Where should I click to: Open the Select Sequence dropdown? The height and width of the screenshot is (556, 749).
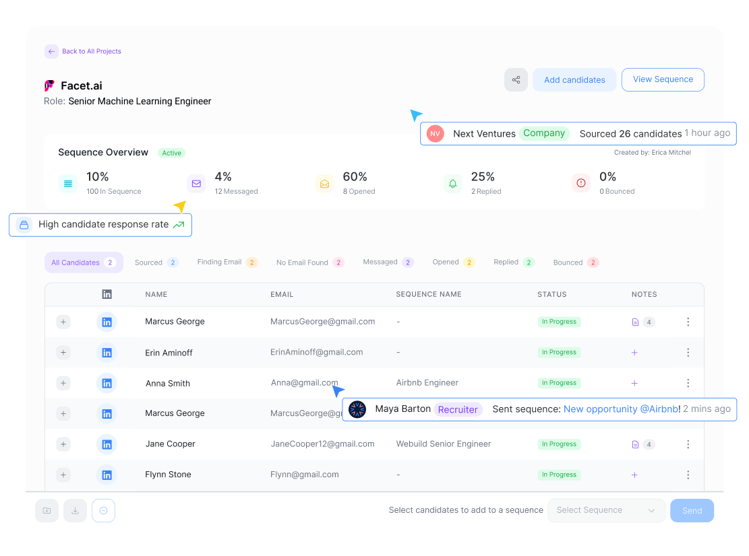click(606, 510)
